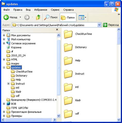Open the Файл menu
The width and height of the screenshot is (122, 123).
point(6,10)
